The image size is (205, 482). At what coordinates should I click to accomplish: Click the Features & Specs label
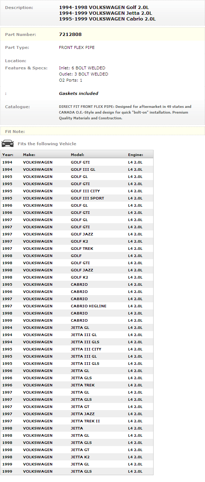click(26, 68)
